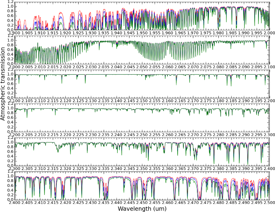Select the 2.500 wavelength tick label

[269, 203]
